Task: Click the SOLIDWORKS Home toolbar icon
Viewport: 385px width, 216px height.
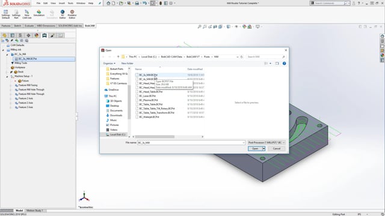Action: coord(108,3)
